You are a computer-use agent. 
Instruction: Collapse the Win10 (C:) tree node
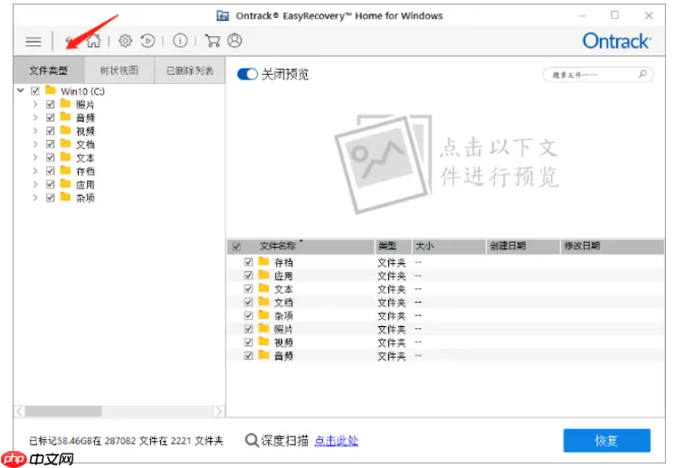[x=20, y=90]
